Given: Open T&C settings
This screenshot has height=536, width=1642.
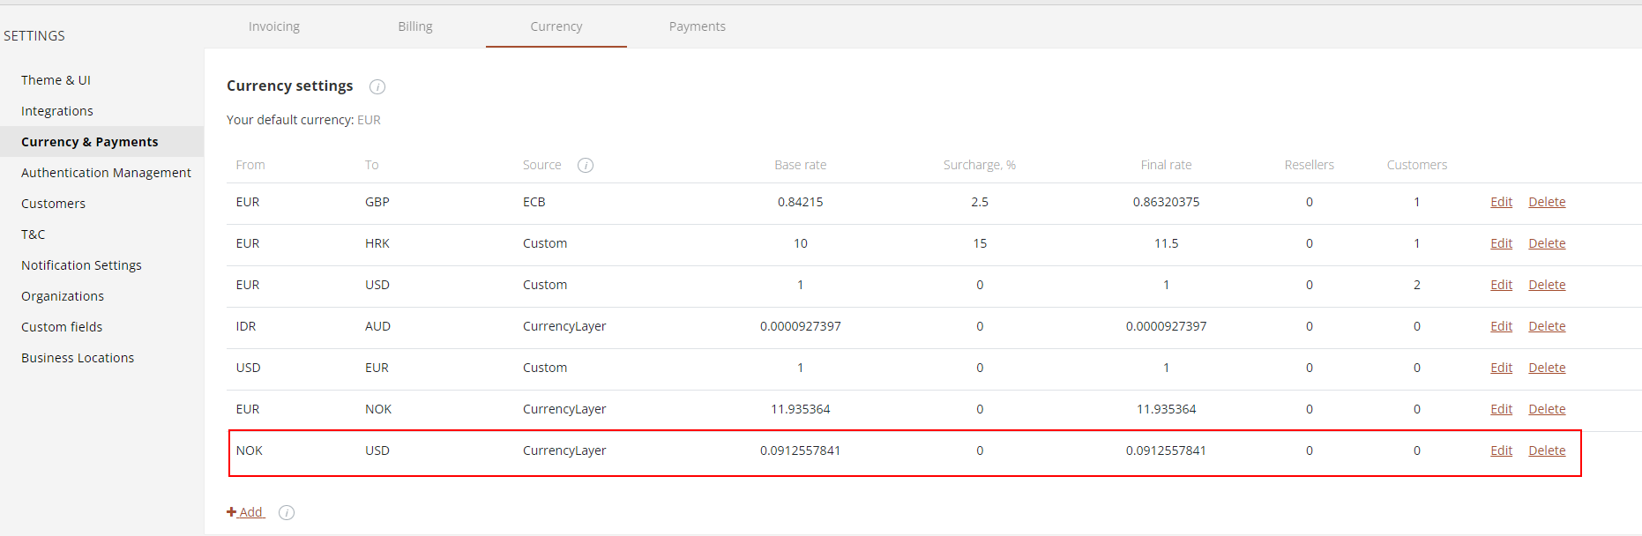Looking at the screenshot, I should click(x=33, y=234).
